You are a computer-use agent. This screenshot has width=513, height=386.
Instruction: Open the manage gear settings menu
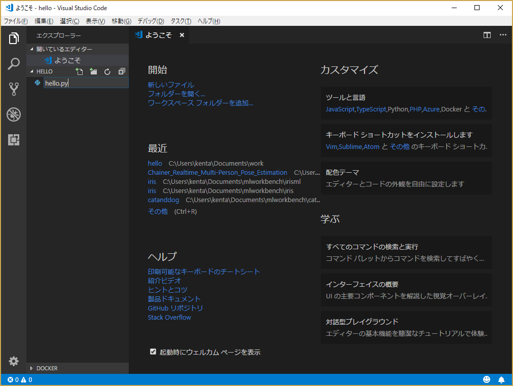click(13, 361)
